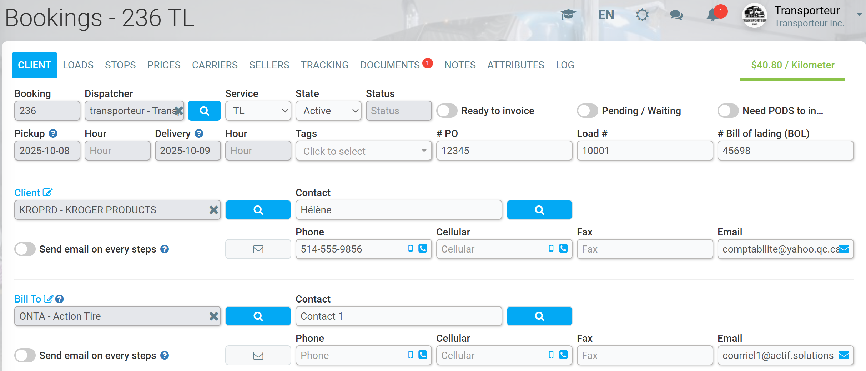Image resolution: width=866 pixels, height=371 pixels.
Task: Open ATTRIBUTES tab
Action: click(x=516, y=65)
